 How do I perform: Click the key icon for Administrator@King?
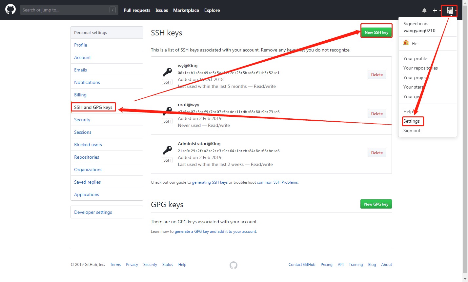pyautogui.click(x=167, y=150)
